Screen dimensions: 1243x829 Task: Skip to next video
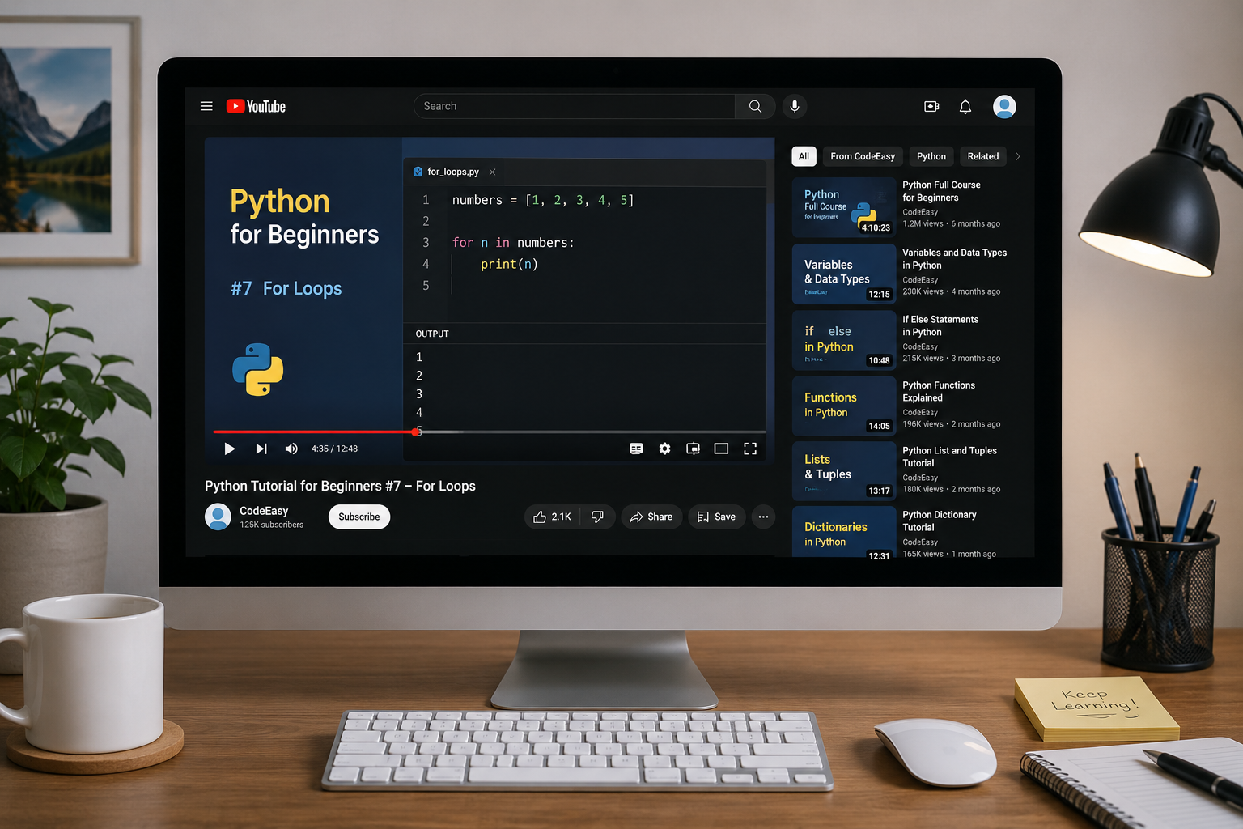261,449
